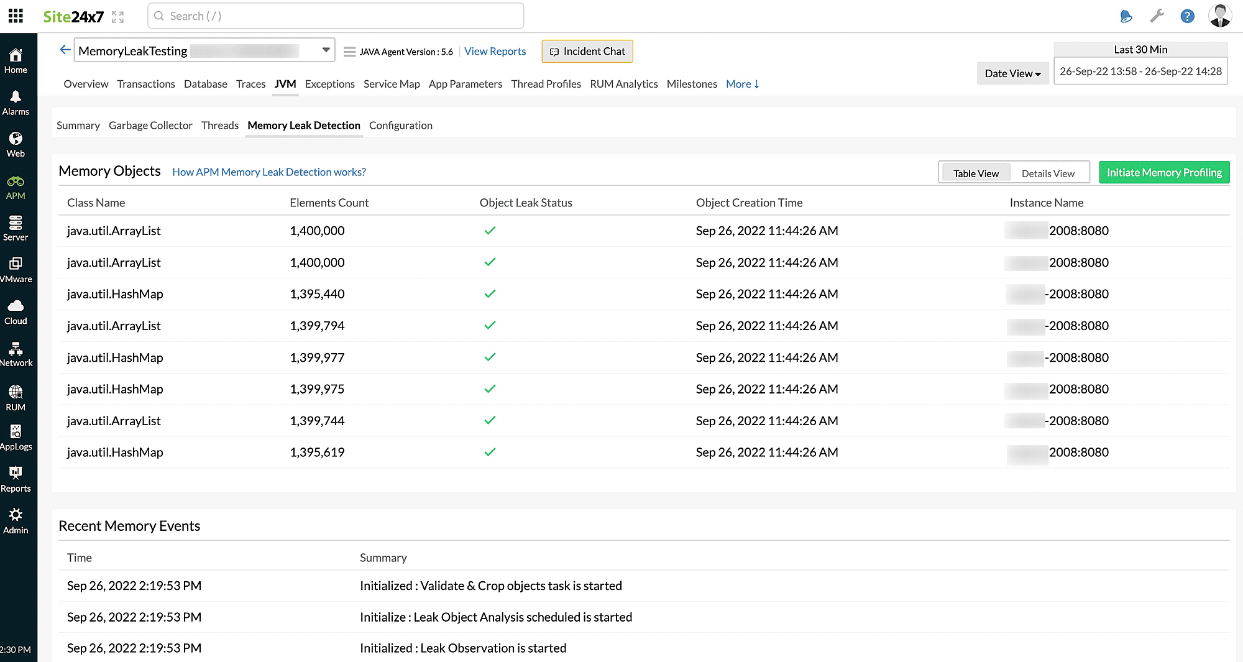The width and height of the screenshot is (1243, 662).
Task: Open the Date View dropdown
Action: 1012,73
